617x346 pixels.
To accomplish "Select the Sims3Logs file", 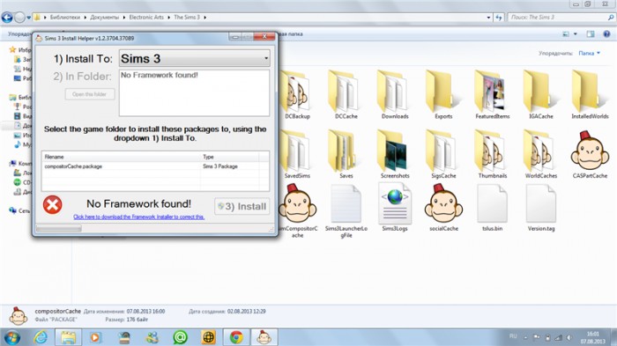I will [395, 208].
